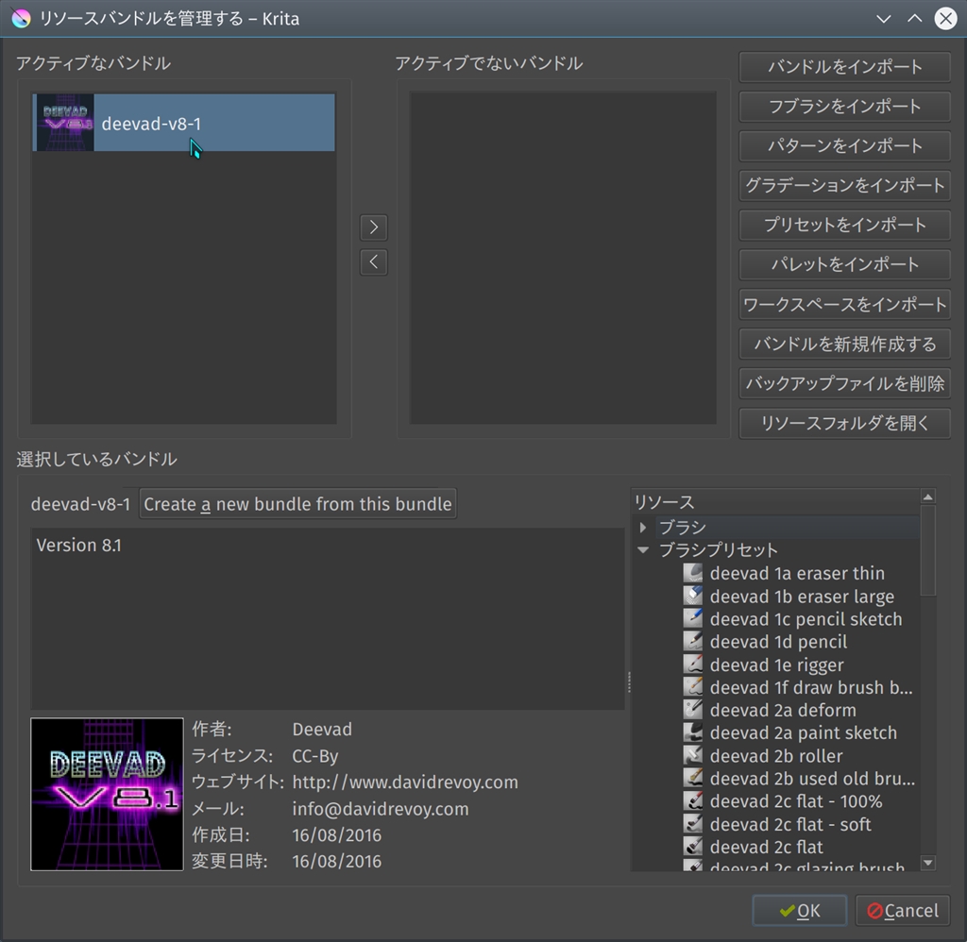Click the empty inactive bundles list box
This screenshot has width=967, height=942.
tap(563, 258)
